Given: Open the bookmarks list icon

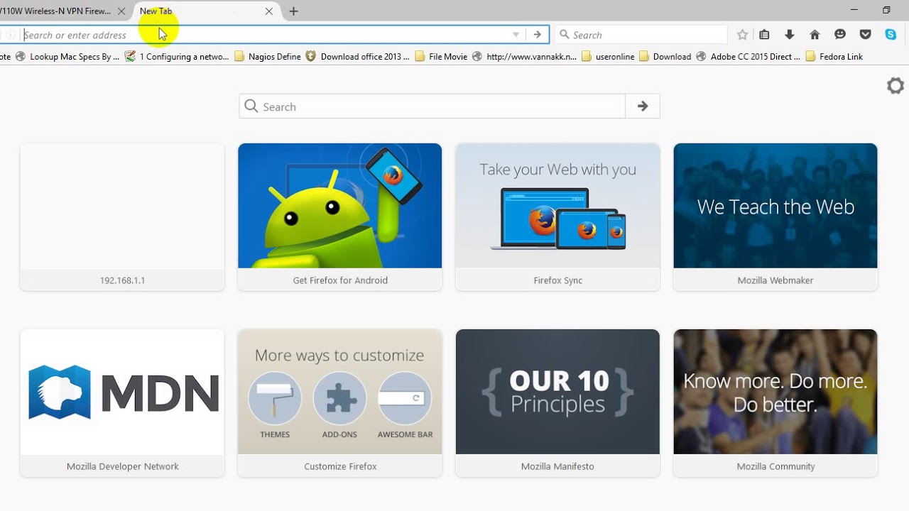Looking at the screenshot, I should pos(764,35).
